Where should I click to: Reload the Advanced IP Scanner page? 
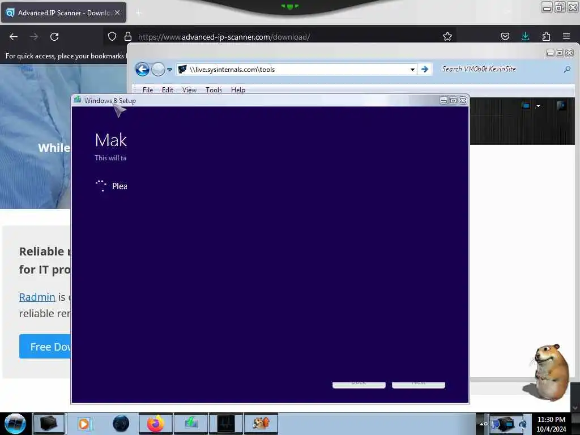click(54, 37)
